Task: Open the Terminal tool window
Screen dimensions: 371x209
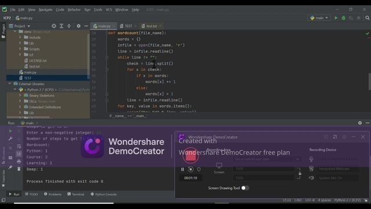Action: point(76,194)
